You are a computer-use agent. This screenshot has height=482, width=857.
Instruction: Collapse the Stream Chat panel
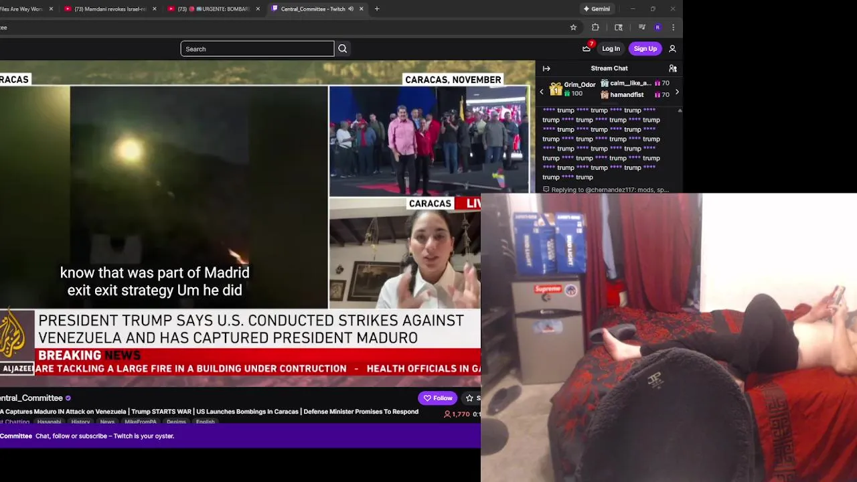[x=546, y=68]
